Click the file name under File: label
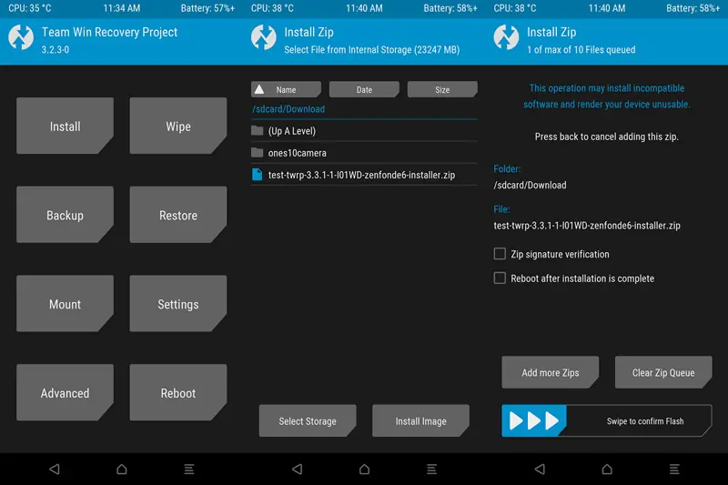This screenshot has height=485, width=728. point(587,226)
